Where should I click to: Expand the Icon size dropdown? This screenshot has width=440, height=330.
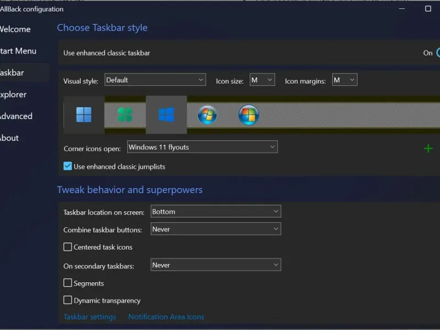tap(262, 80)
